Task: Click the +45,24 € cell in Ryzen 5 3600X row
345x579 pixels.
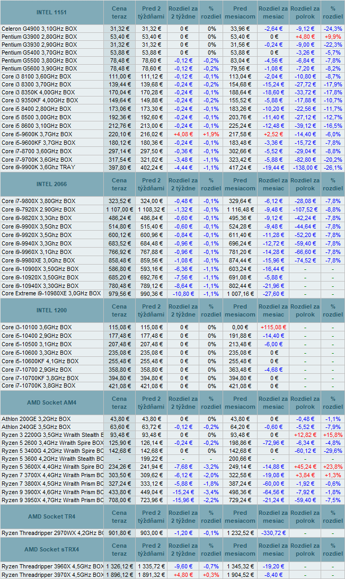Action: [305, 467]
